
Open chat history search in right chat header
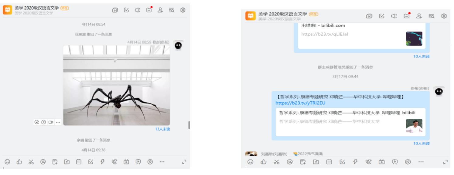coord(432,16)
